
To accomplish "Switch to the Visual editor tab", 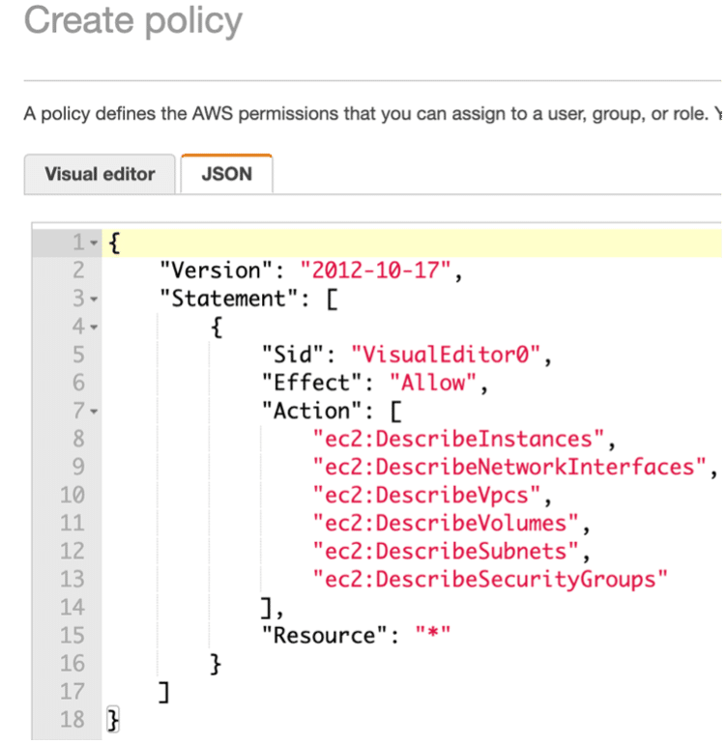I will 100,174.
